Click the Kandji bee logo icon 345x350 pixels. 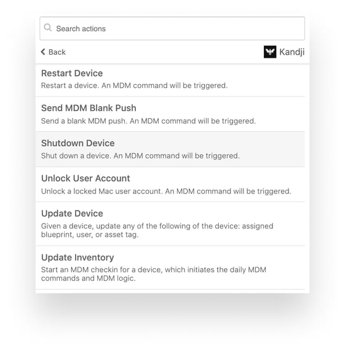click(x=270, y=52)
